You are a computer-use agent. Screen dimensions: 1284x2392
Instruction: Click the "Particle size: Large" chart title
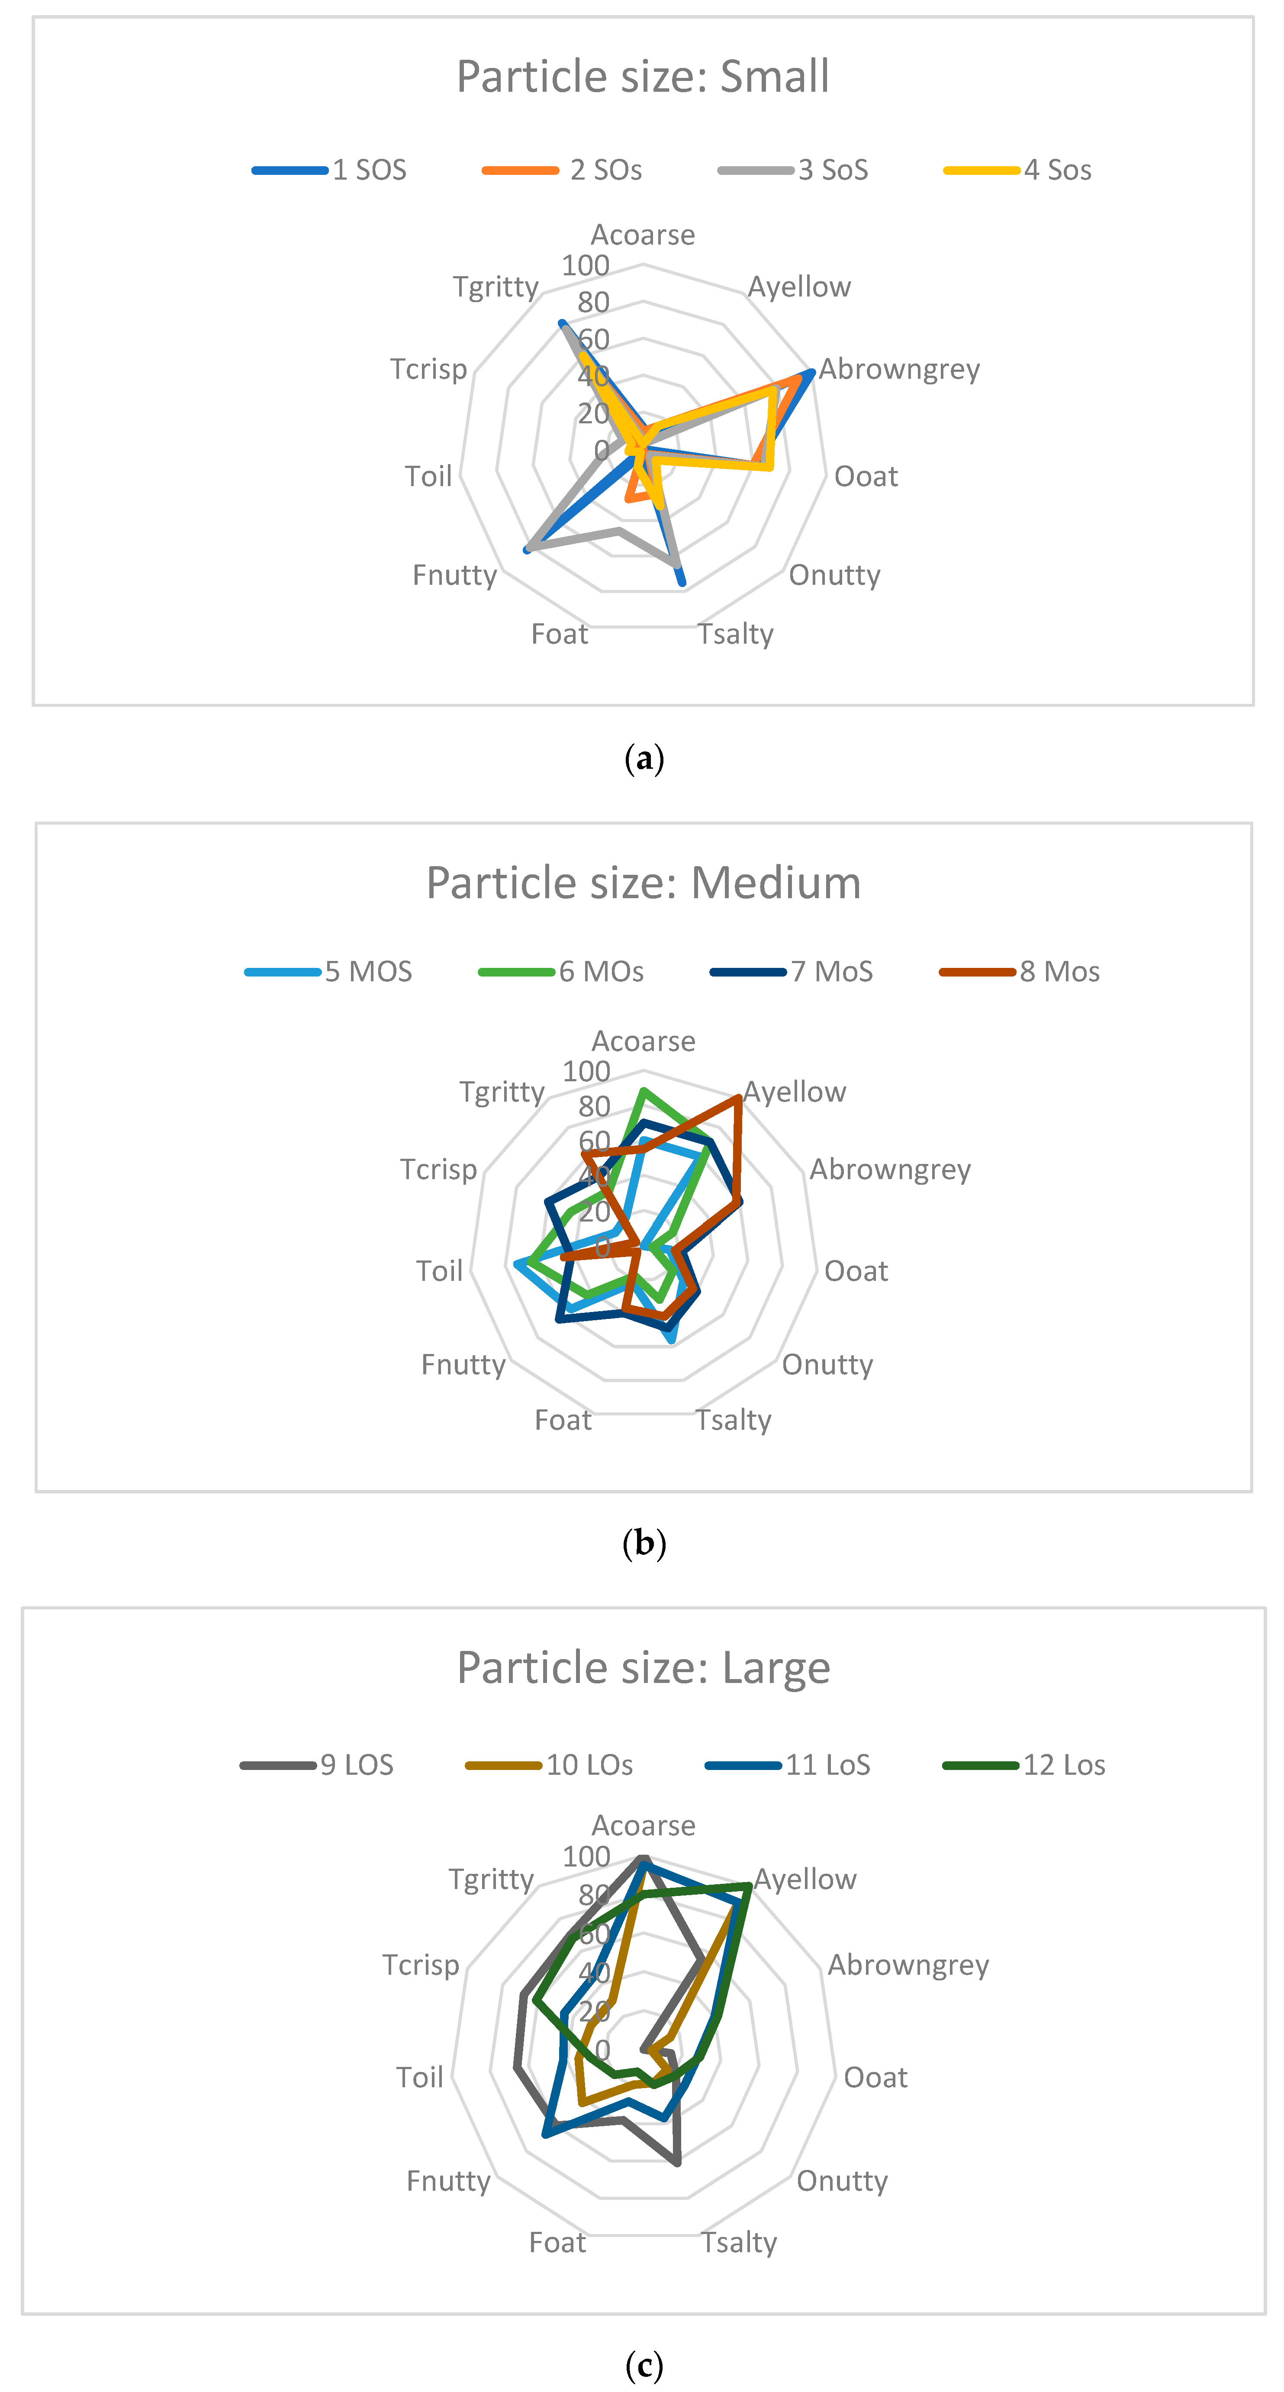point(644,1668)
